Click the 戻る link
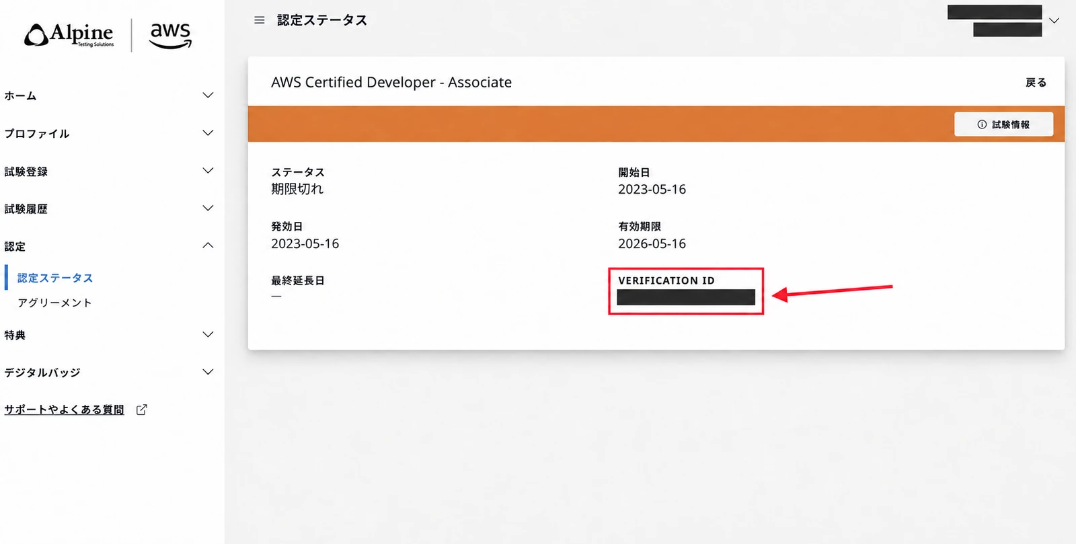This screenshot has height=544, width=1076. point(1036,82)
